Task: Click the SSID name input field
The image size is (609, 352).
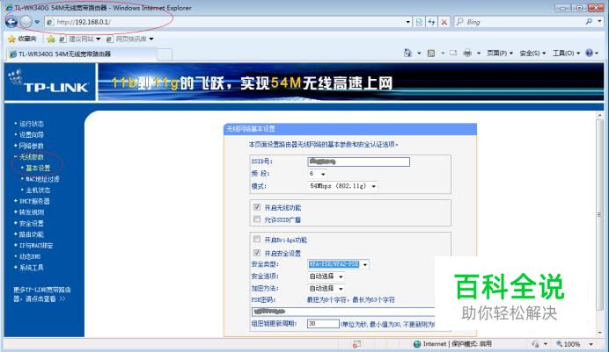Action: pyautogui.click(x=358, y=162)
